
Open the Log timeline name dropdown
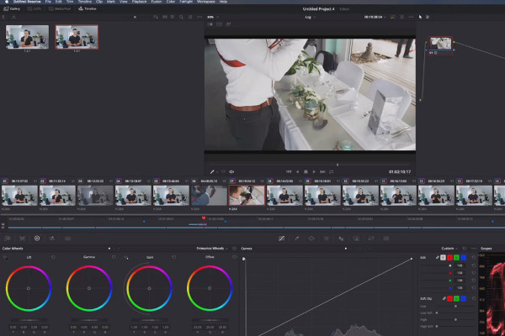[310, 17]
